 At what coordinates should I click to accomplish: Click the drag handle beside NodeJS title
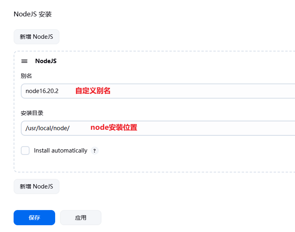click(x=24, y=61)
